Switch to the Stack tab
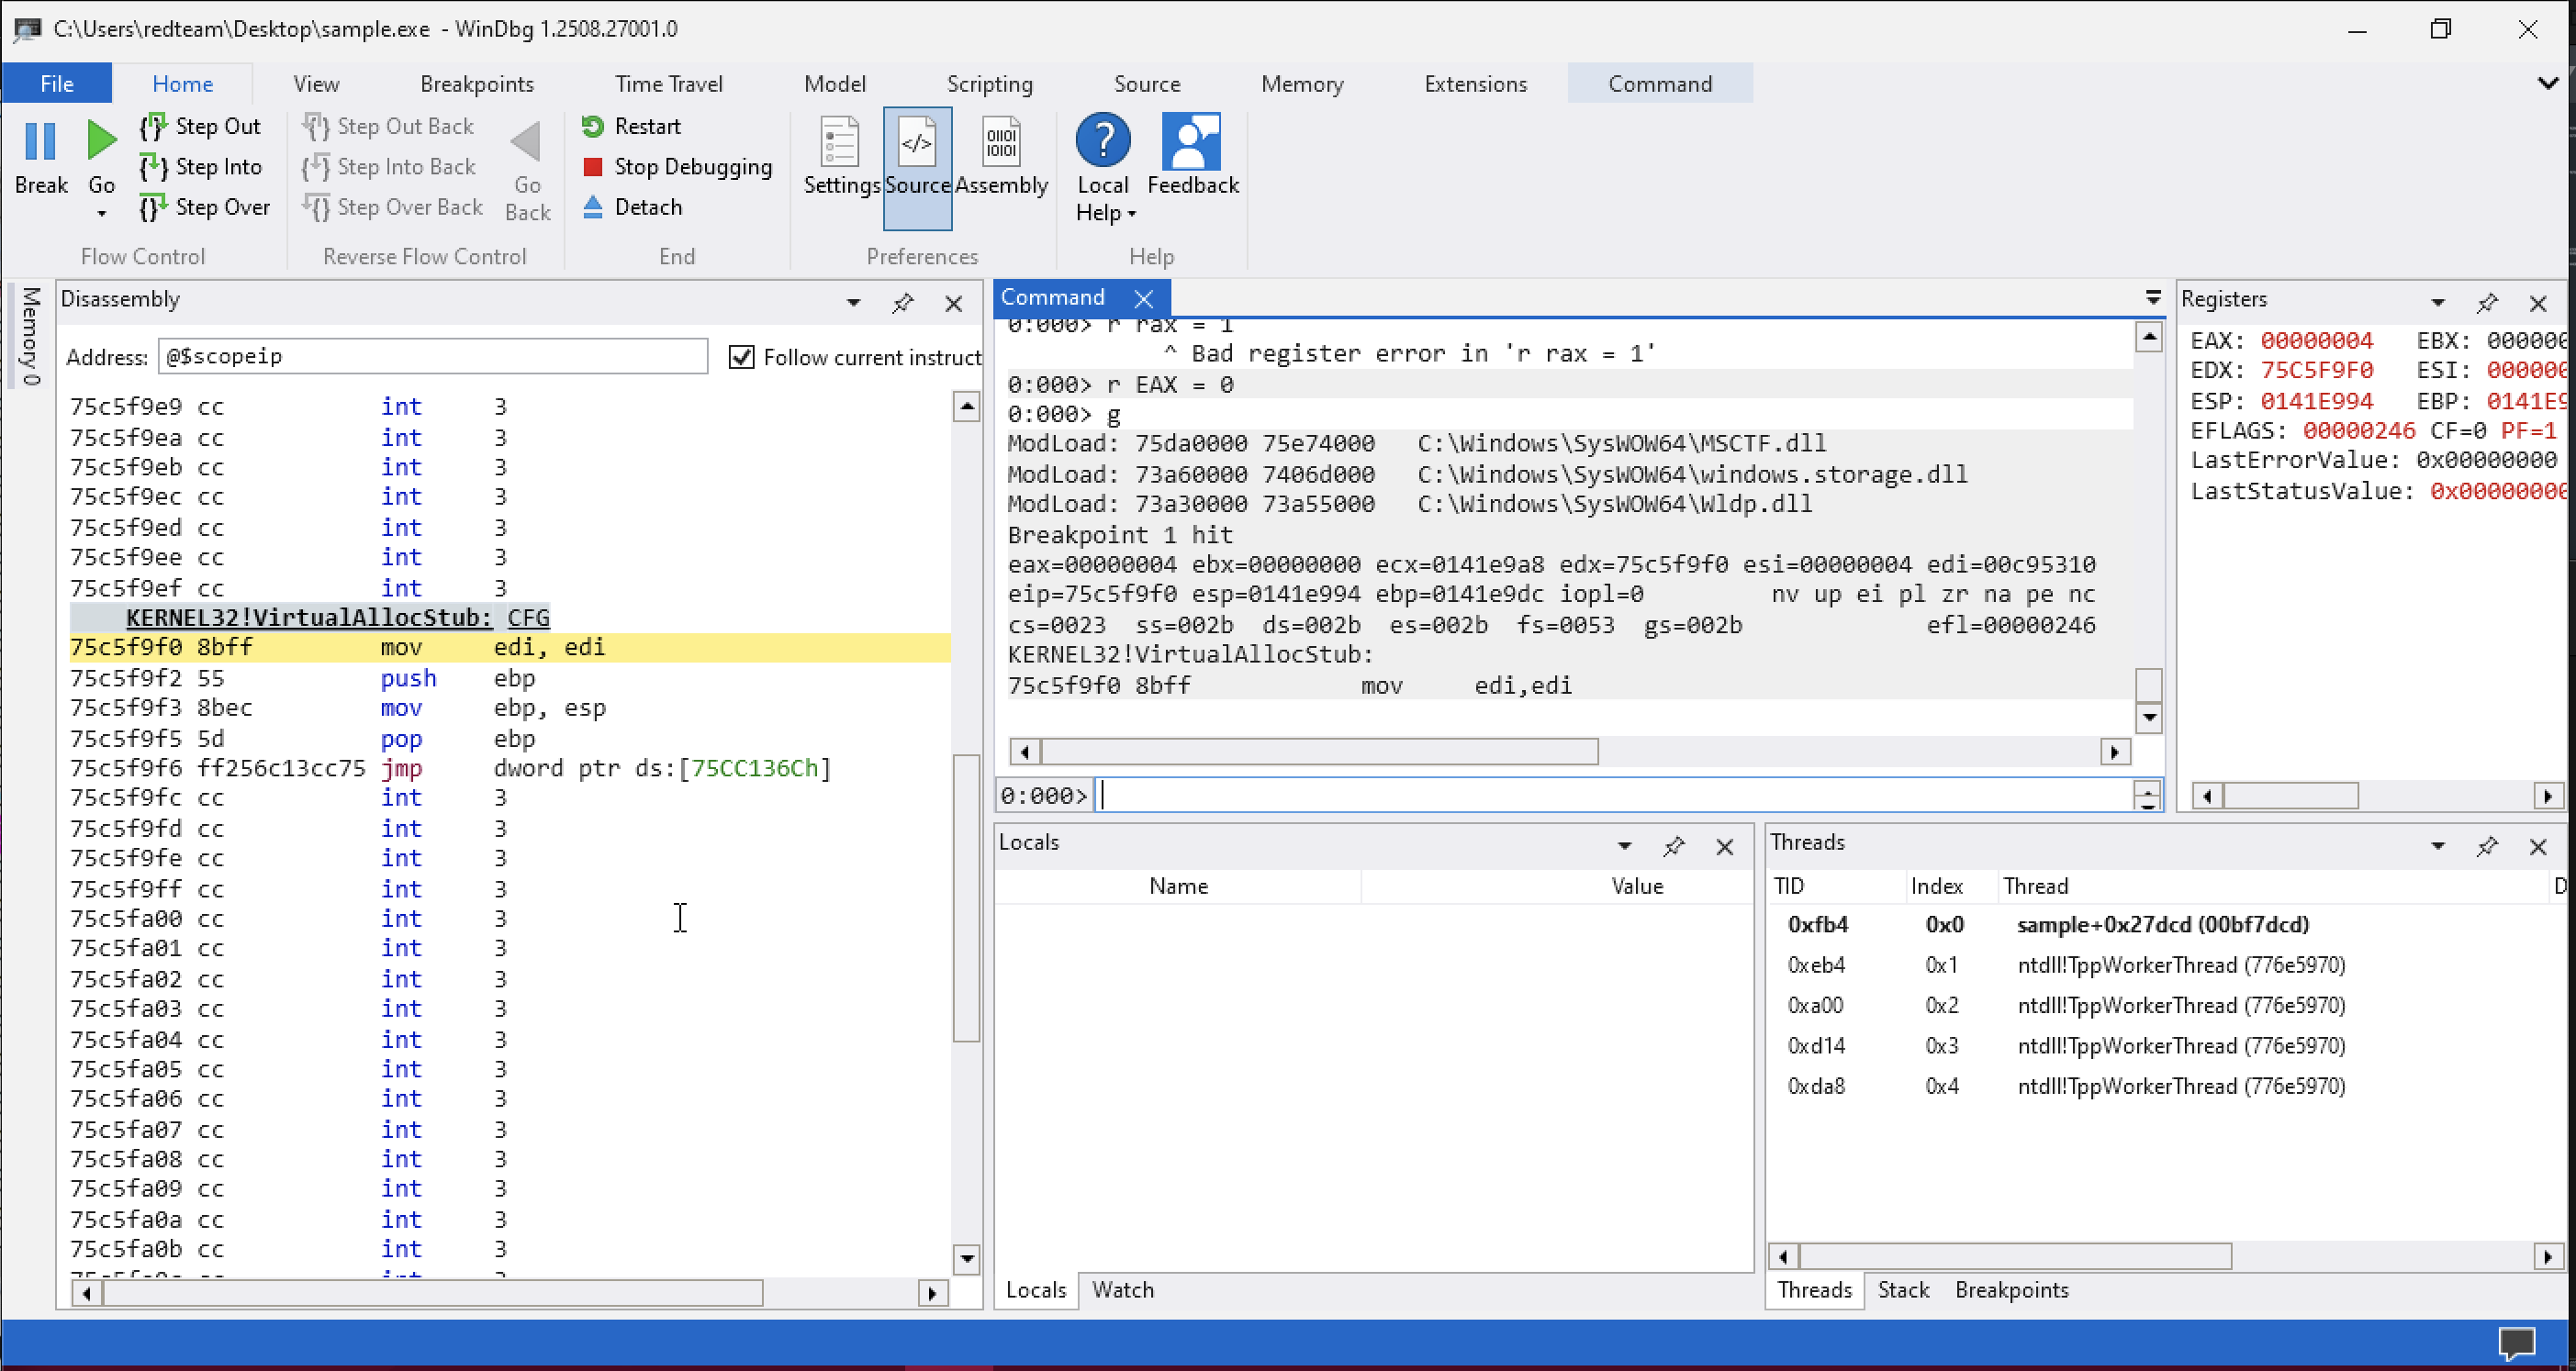The width and height of the screenshot is (2576, 1371). point(1902,1289)
